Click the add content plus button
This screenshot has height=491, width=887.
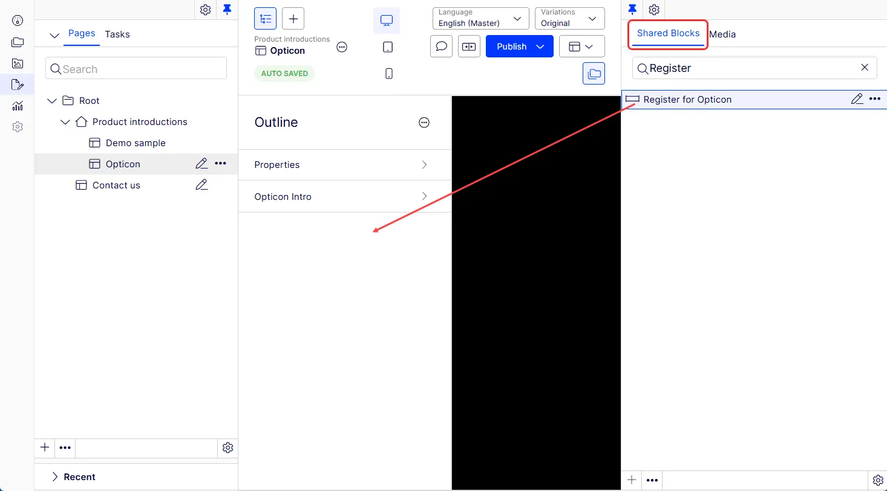click(293, 19)
